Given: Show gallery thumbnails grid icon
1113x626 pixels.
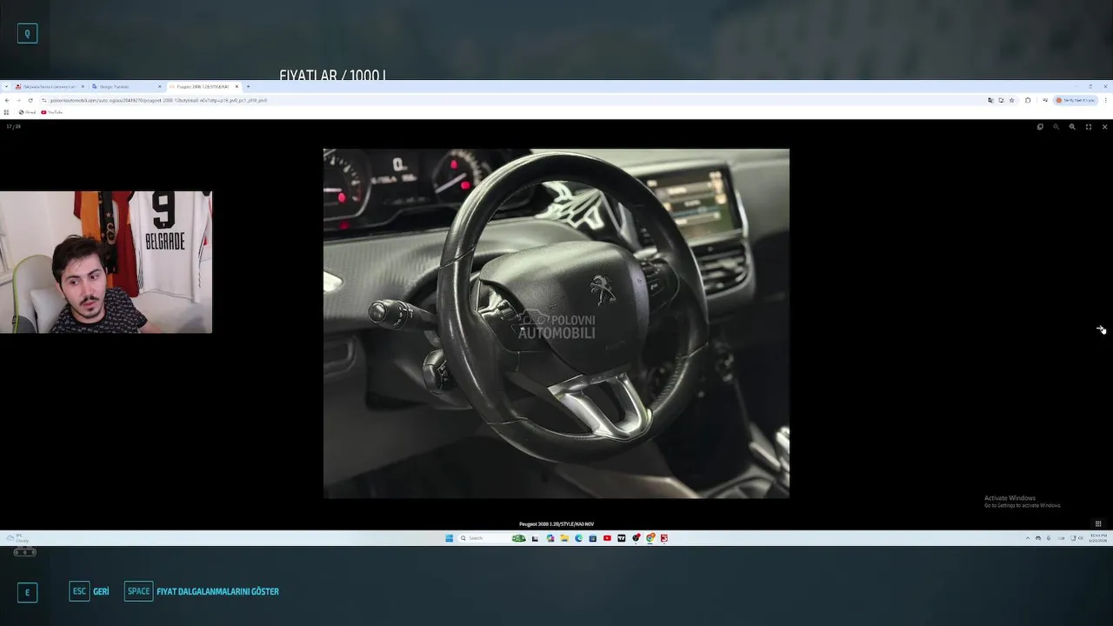Looking at the screenshot, I should [x=1098, y=523].
